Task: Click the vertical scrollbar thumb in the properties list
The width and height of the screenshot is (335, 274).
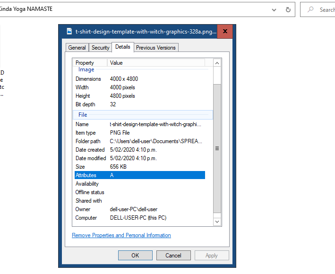Action: (x=217, y=148)
